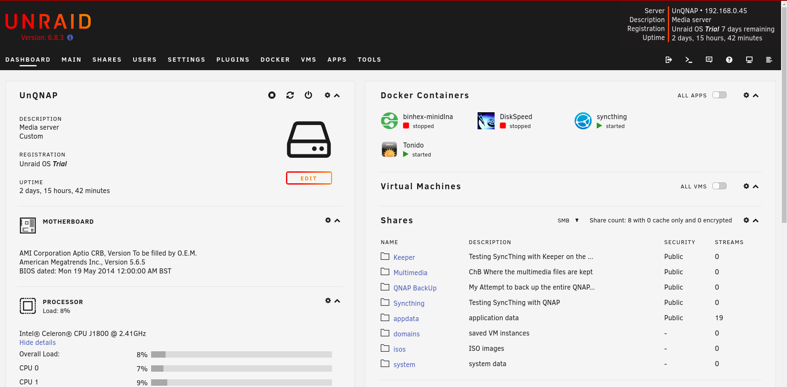Click the Tonido container icon
787x387 pixels.
point(389,149)
